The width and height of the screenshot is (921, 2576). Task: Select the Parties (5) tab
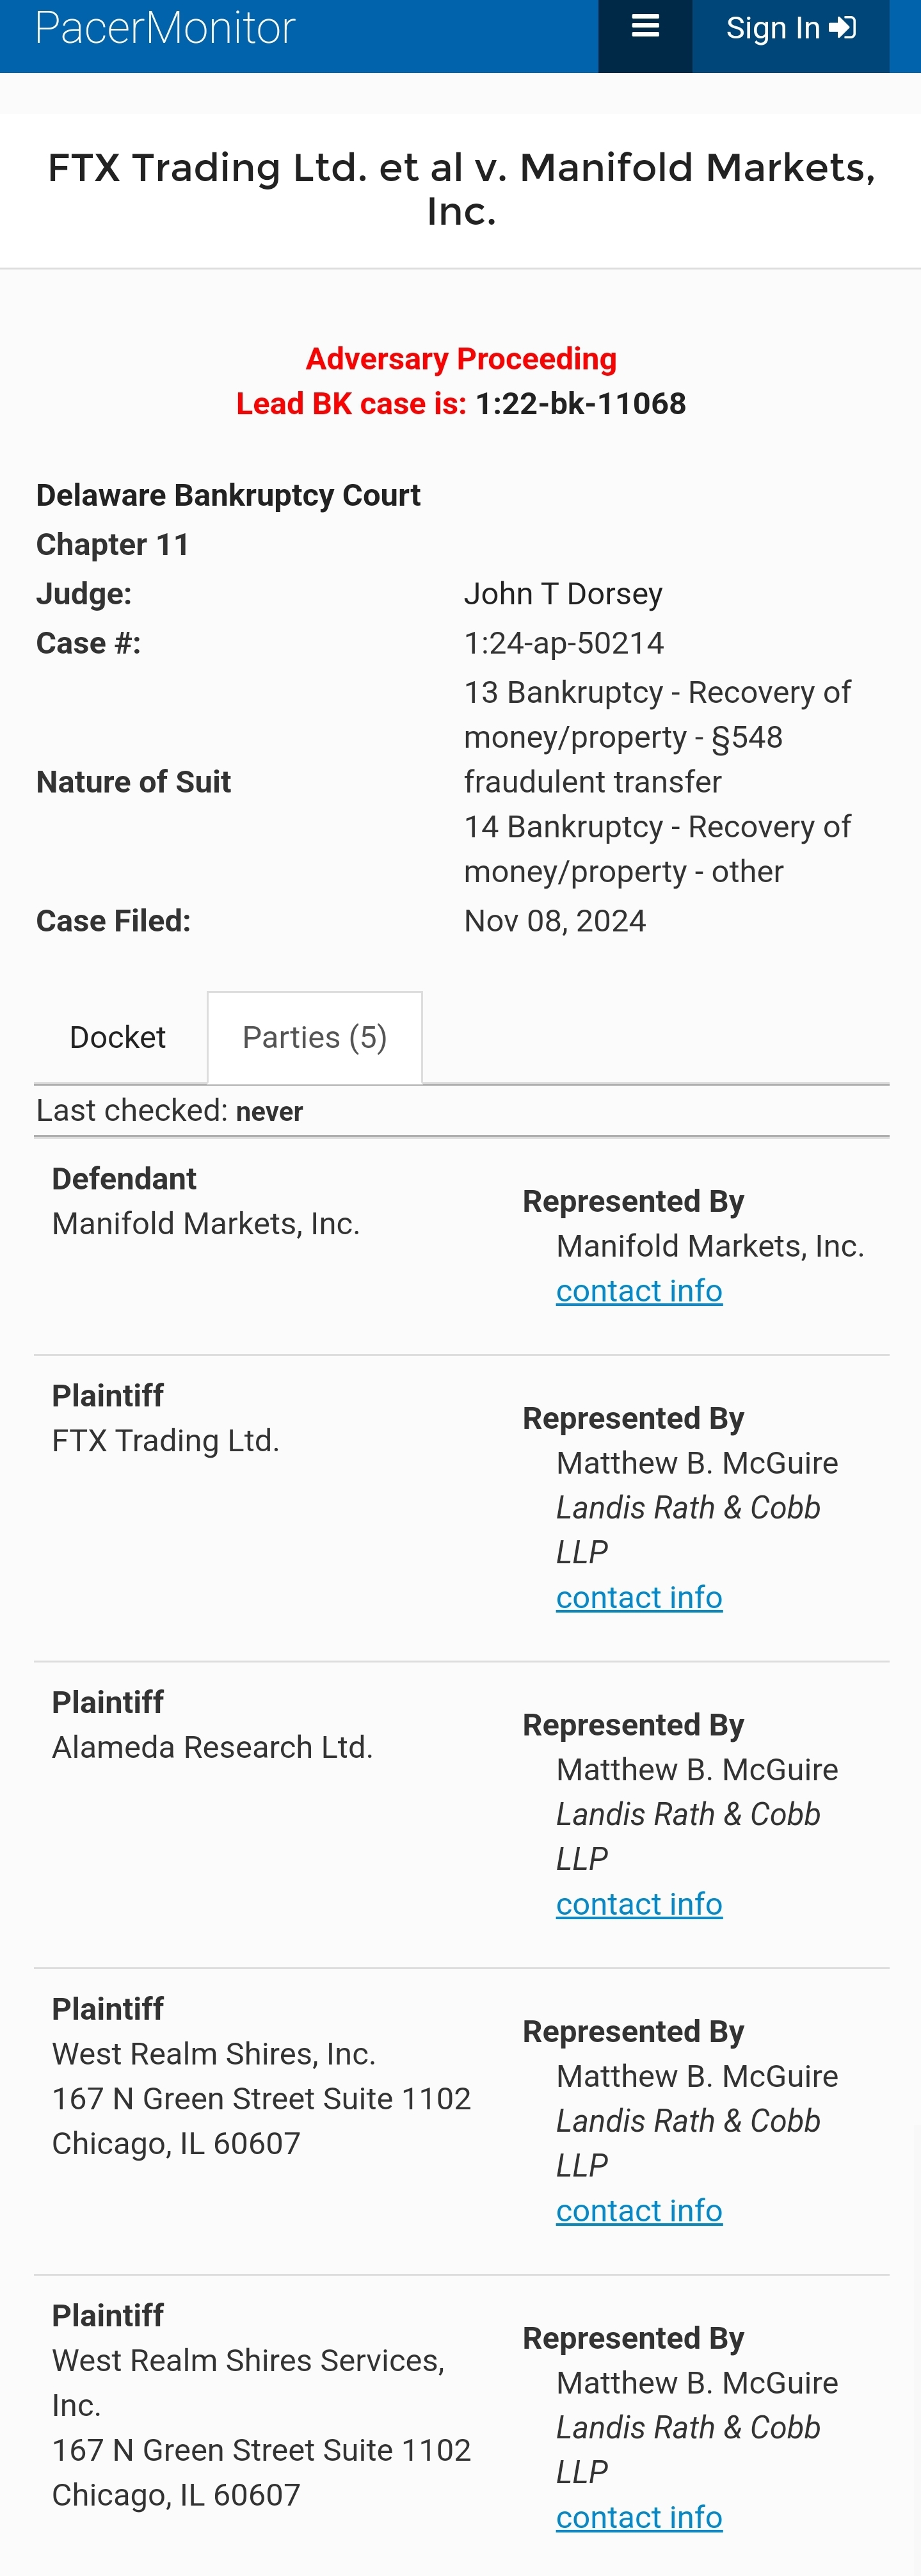314,1037
